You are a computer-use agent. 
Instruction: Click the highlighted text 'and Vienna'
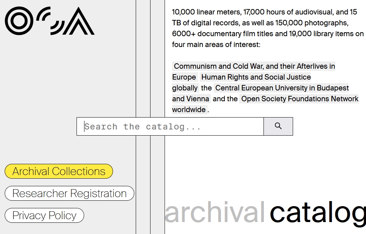click(191, 99)
